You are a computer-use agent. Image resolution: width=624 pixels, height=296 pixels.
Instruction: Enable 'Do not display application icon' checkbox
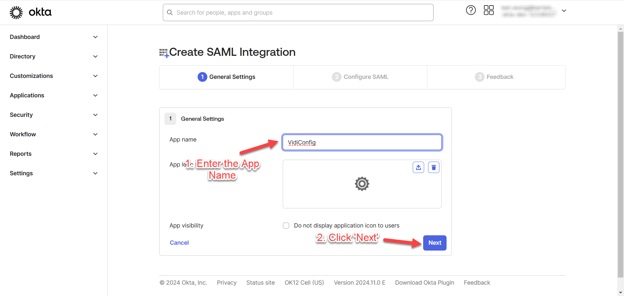tap(286, 226)
